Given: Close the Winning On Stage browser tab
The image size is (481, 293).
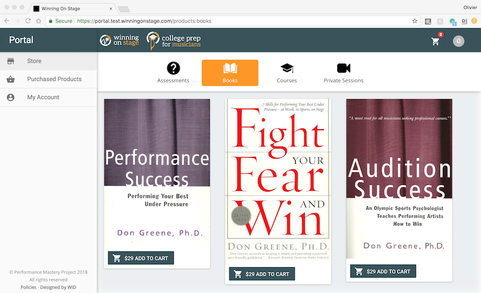Looking at the screenshot, I should pos(111,8).
